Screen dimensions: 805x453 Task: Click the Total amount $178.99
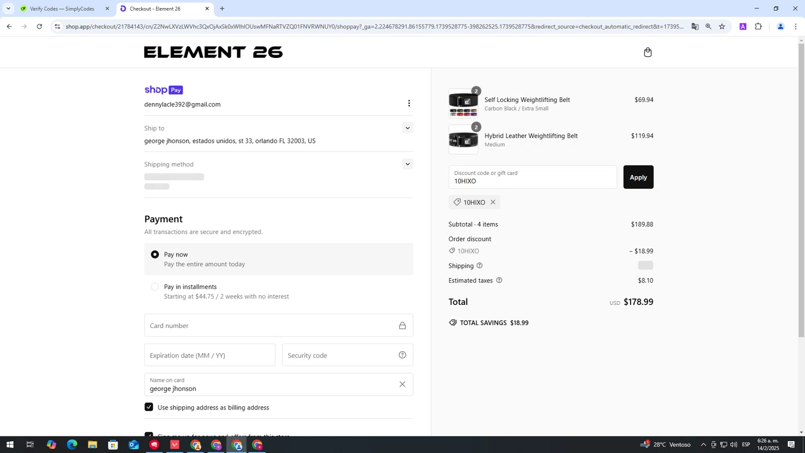click(x=638, y=302)
